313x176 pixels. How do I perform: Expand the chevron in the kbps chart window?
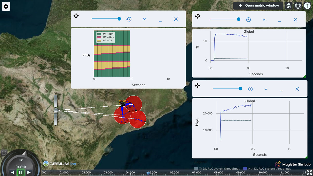coord(266,89)
